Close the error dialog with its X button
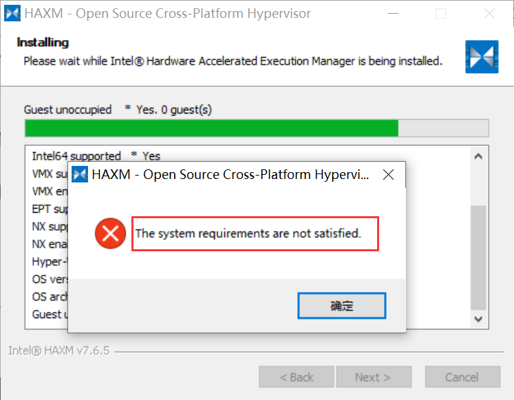The image size is (514, 400). tap(389, 175)
